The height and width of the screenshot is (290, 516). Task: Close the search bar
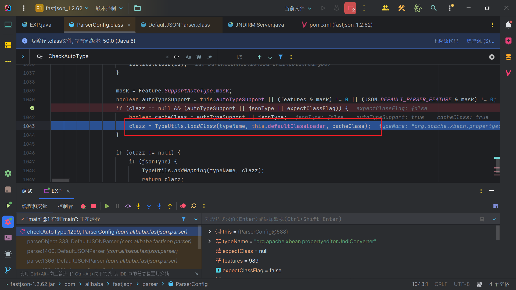pos(492,57)
